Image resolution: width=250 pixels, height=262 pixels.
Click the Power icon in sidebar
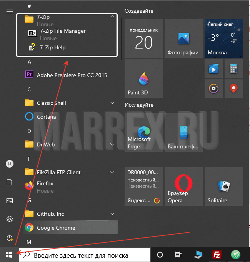(10, 238)
